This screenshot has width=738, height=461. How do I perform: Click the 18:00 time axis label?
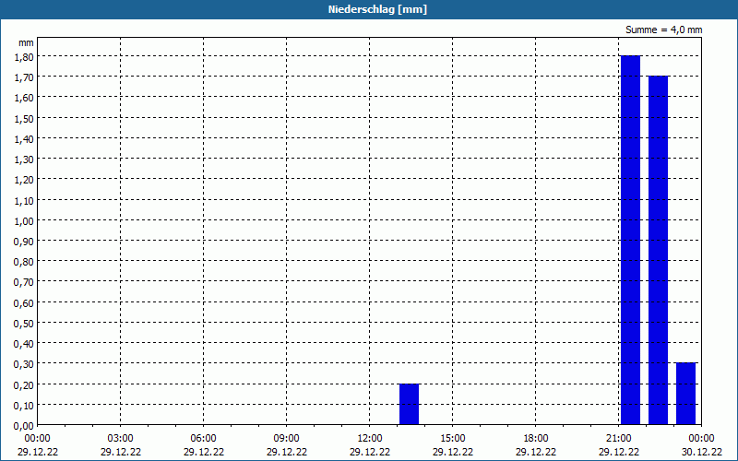tap(536, 439)
